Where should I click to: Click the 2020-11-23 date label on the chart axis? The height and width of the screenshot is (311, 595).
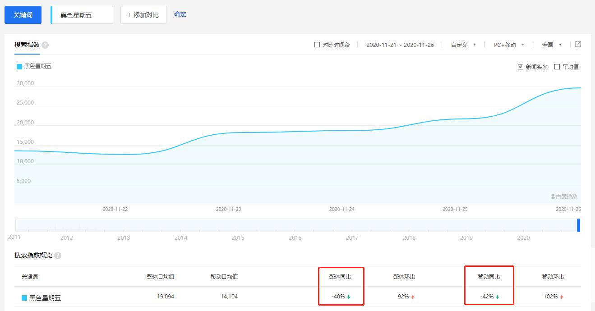click(x=228, y=209)
